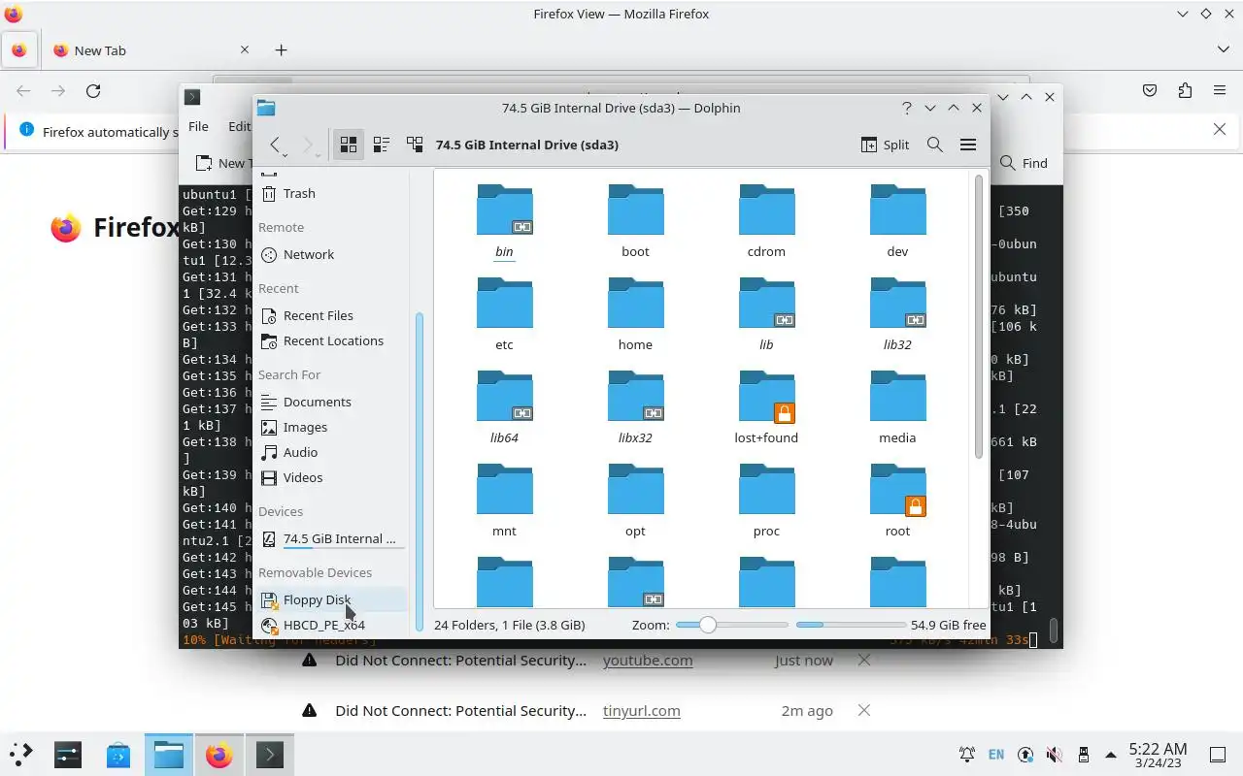Open tinyurl.com recently closed link
The height and width of the screenshot is (776, 1243).
641,710
